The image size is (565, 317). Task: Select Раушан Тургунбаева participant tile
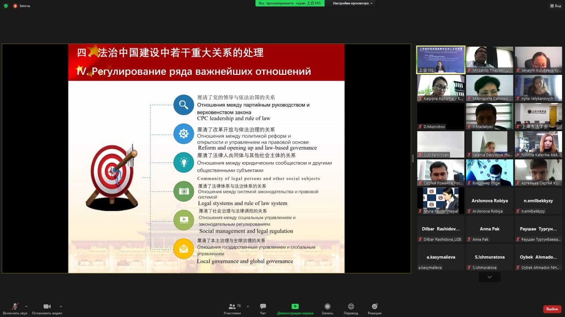[538, 229]
